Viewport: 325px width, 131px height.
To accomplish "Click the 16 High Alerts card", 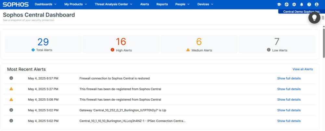I will (x=121, y=44).
